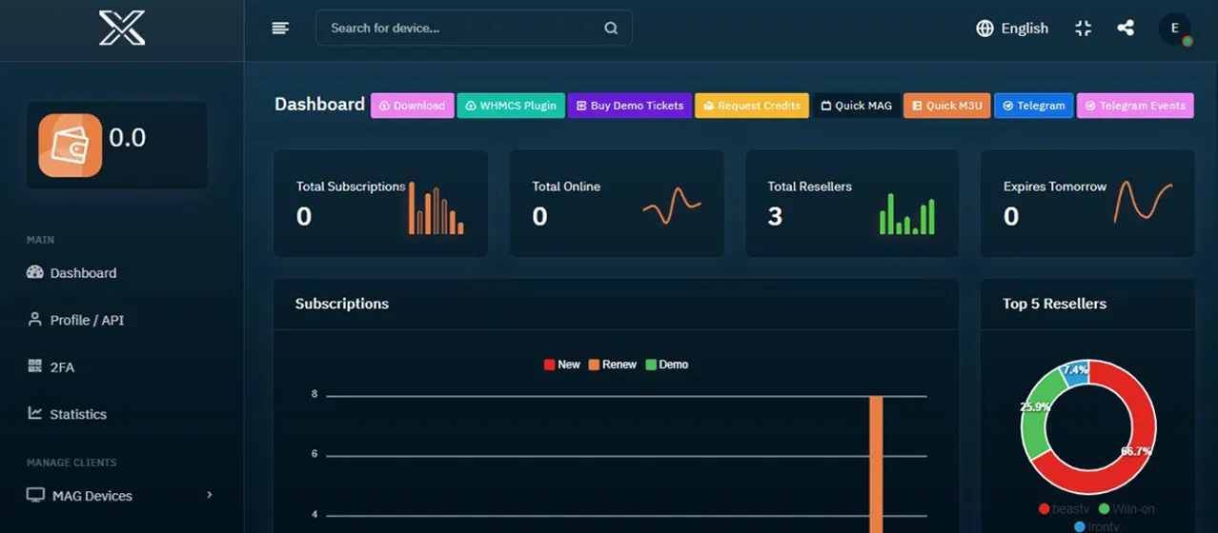This screenshot has width=1218, height=533.
Task: Click the WHMCS Plugin button
Action: (x=511, y=106)
